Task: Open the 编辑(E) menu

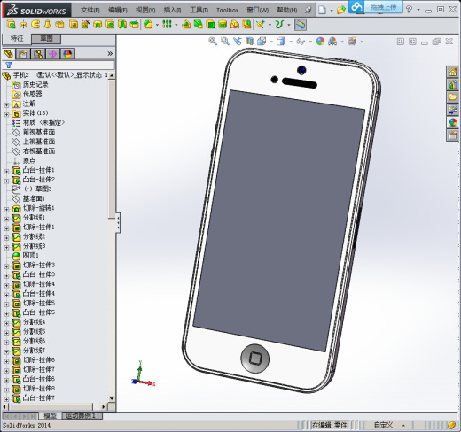Action: click(118, 10)
